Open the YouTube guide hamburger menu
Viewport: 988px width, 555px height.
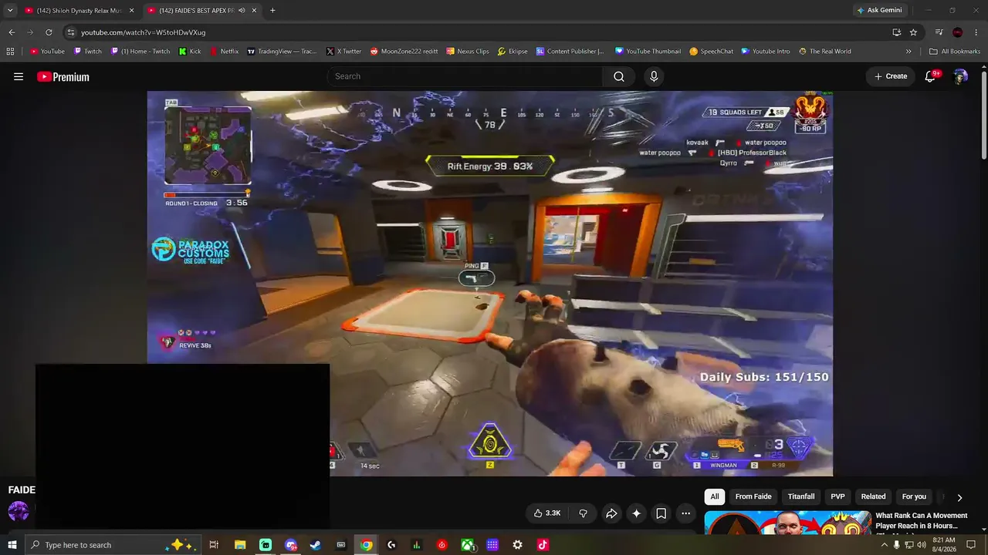(x=19, y=76)
